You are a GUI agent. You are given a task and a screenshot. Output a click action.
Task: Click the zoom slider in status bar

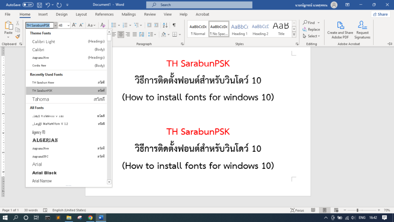coord(357,210)
